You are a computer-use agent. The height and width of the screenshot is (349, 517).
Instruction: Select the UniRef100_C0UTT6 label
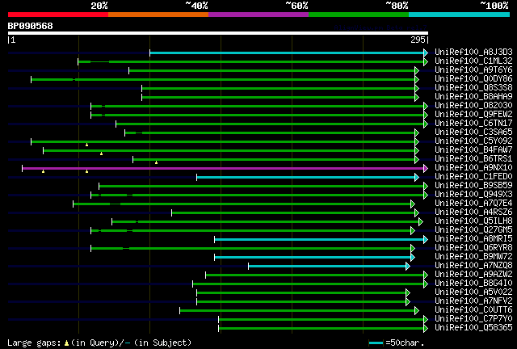(473, 310)
